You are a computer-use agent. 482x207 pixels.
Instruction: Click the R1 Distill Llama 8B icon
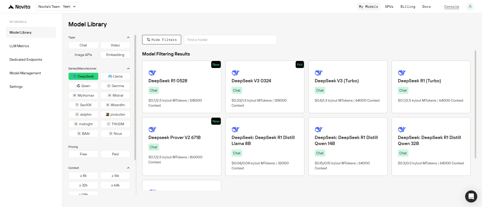point(236,129)
